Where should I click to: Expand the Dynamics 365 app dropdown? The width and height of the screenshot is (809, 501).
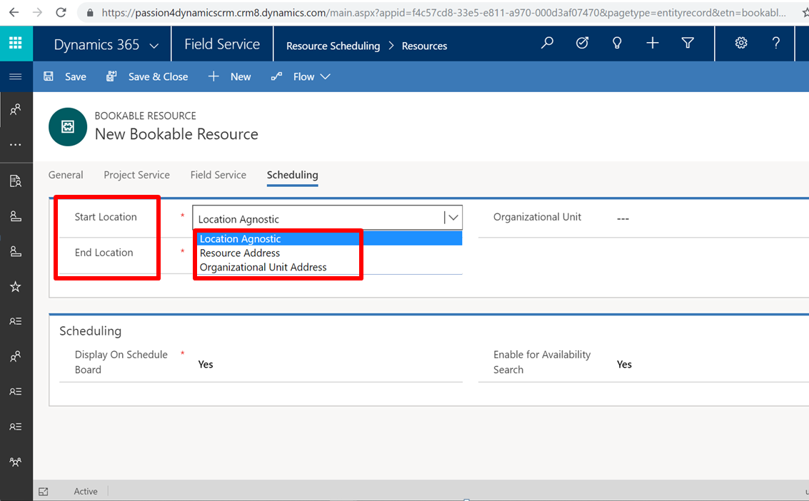154,45
